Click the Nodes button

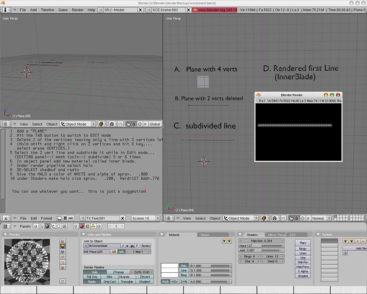click(146, 246)
